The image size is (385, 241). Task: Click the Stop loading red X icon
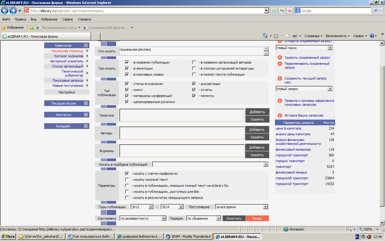(x=290, y=11)
